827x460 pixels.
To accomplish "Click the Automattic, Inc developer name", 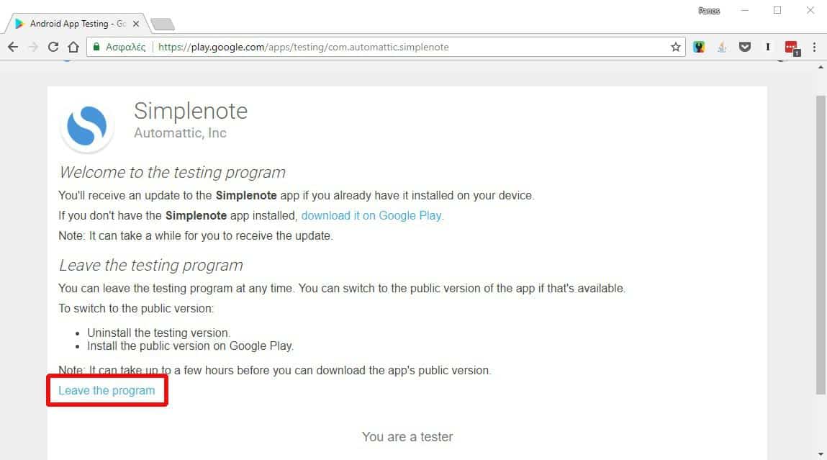I will pyautogui.click(x=180, y=133).
